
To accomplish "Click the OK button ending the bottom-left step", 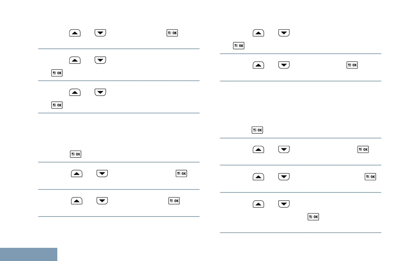I will click(x=174, y=201).
